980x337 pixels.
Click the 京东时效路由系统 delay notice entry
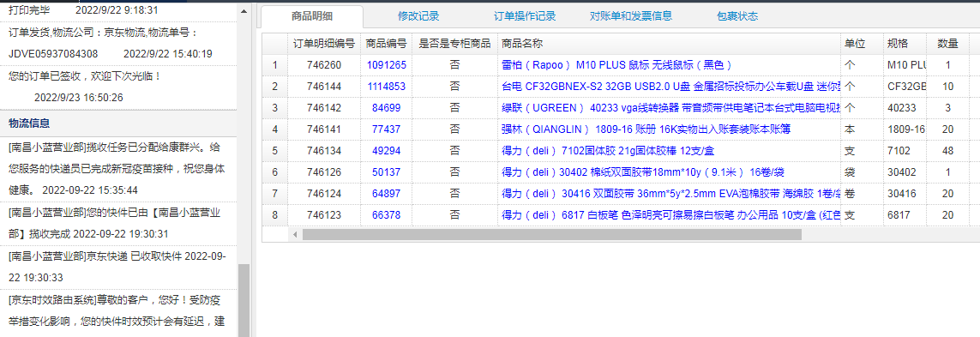pyautogui.click(x=119, y=313)
